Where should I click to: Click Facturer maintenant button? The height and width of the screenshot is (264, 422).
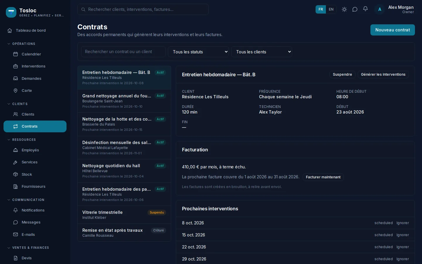coord(323,177)
